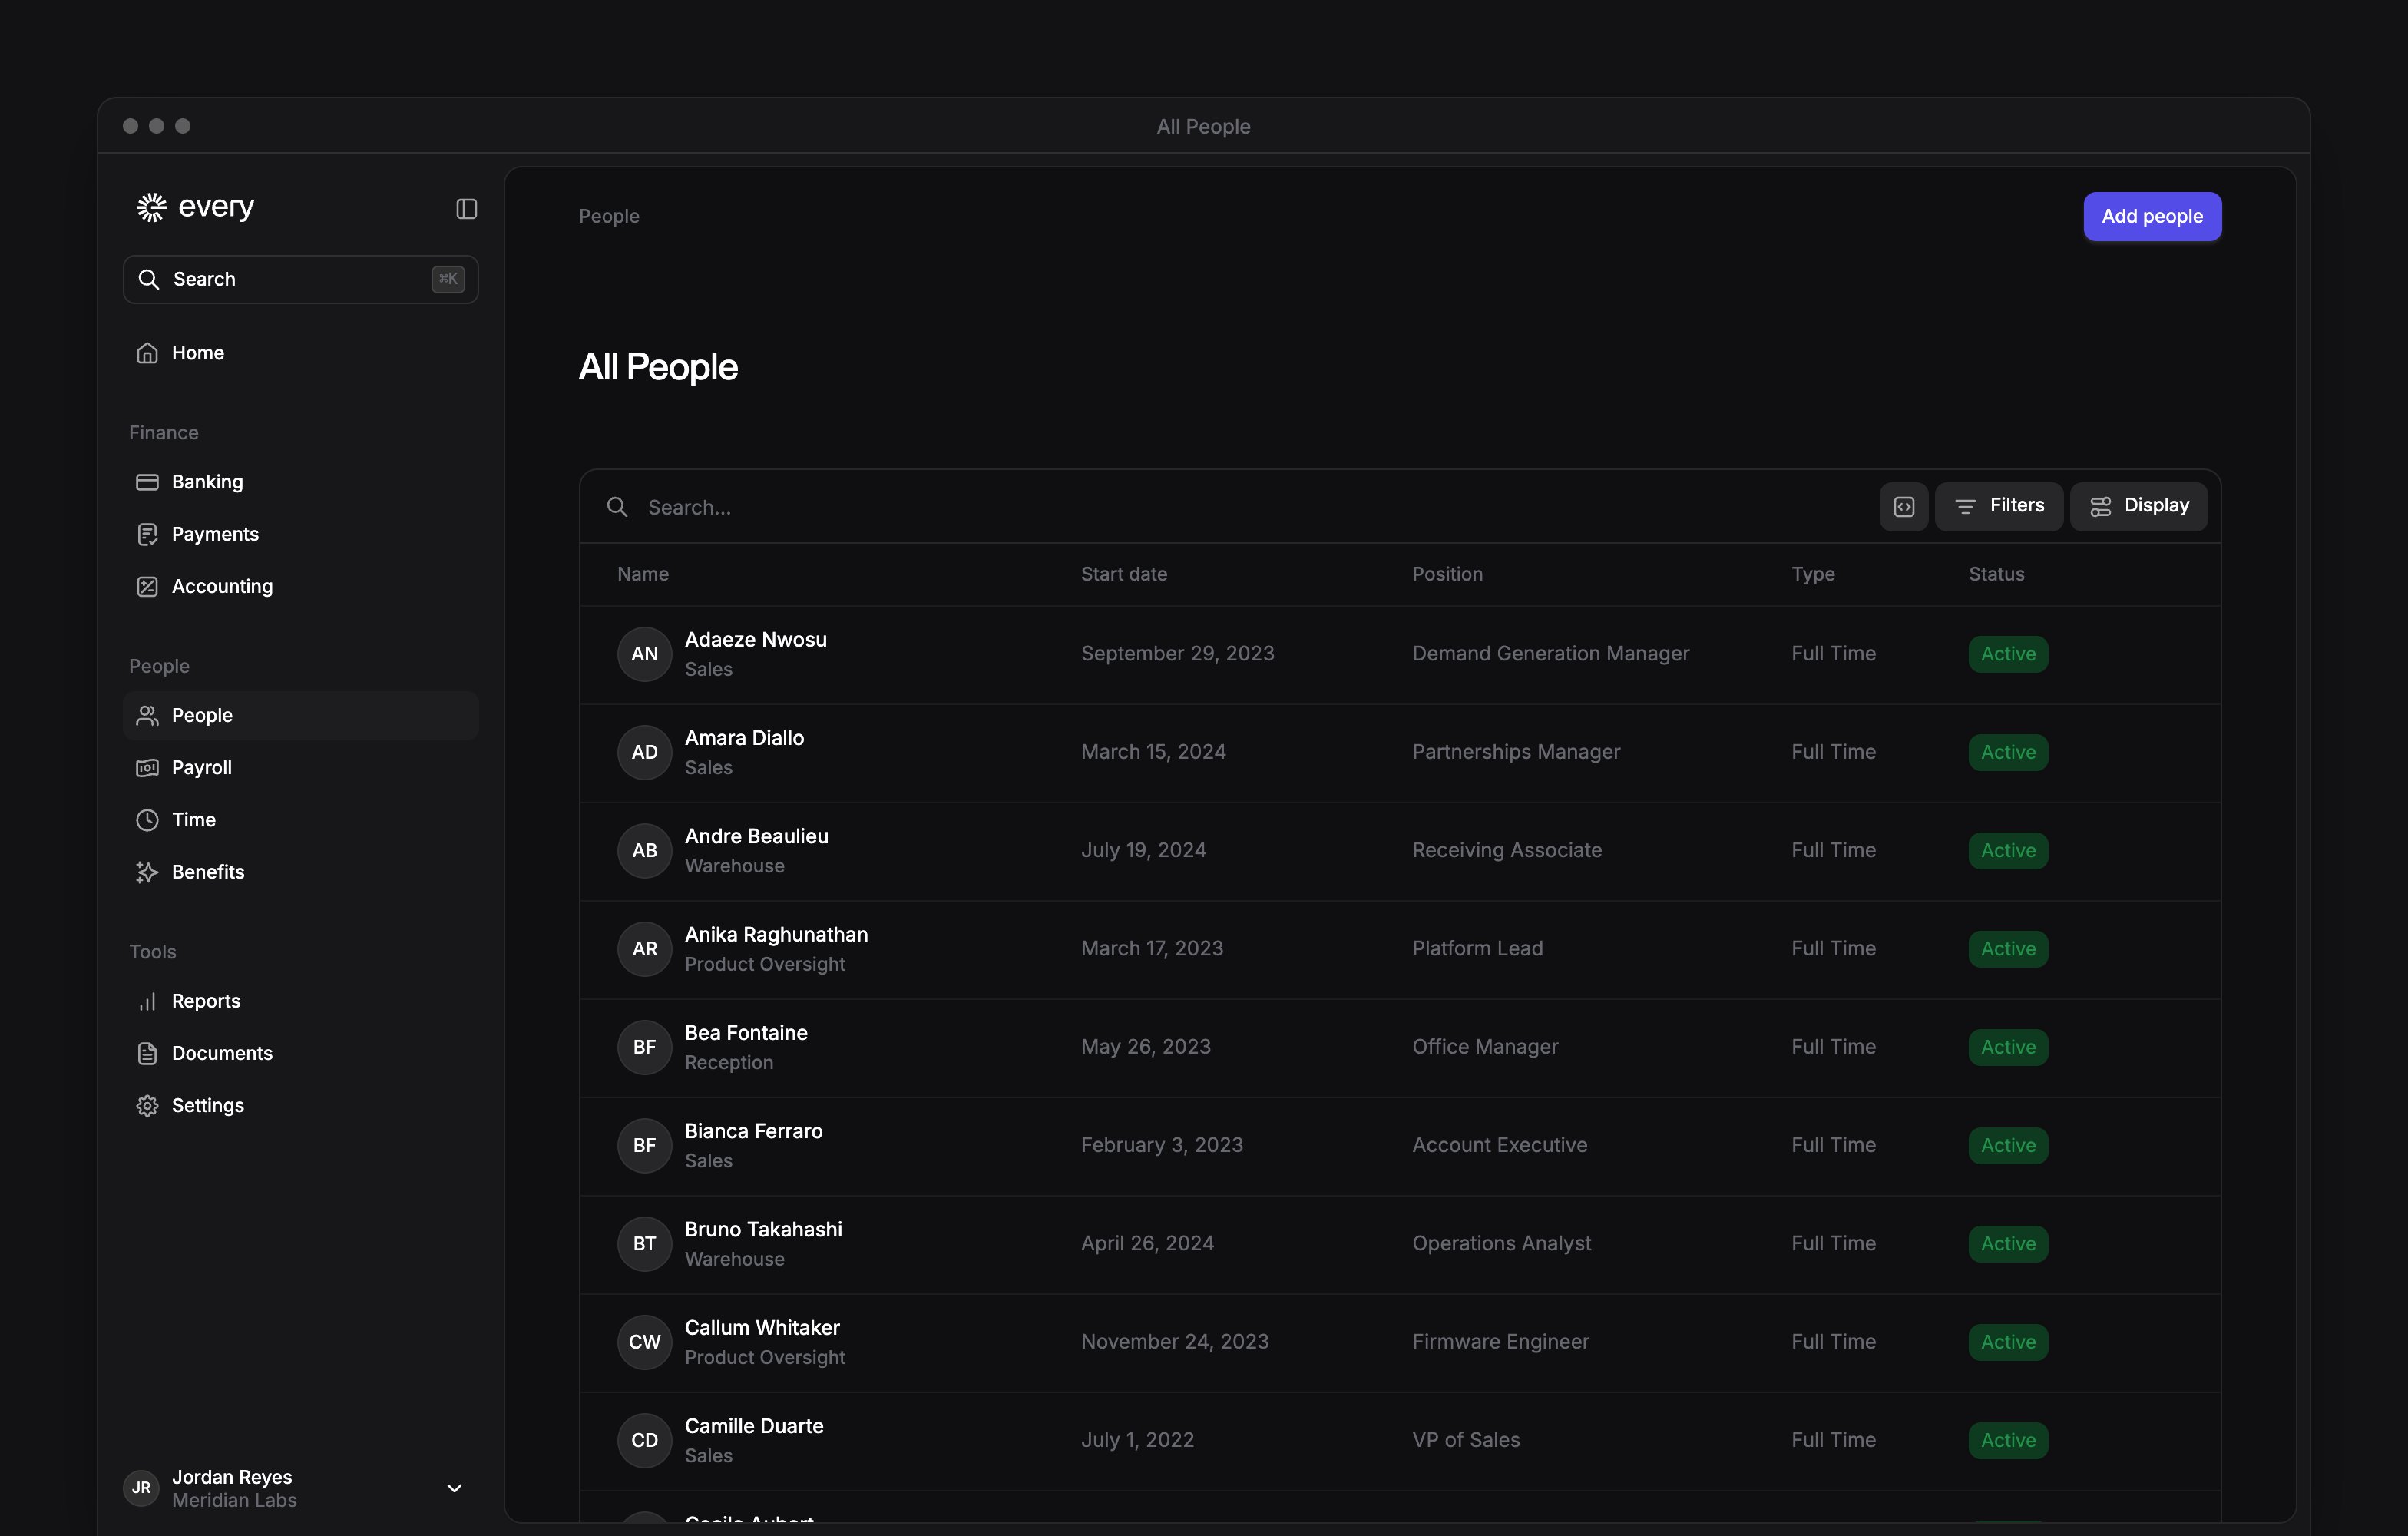Navigate to Accounting page
This screenshot has height=1536, width=2408.
300,586
